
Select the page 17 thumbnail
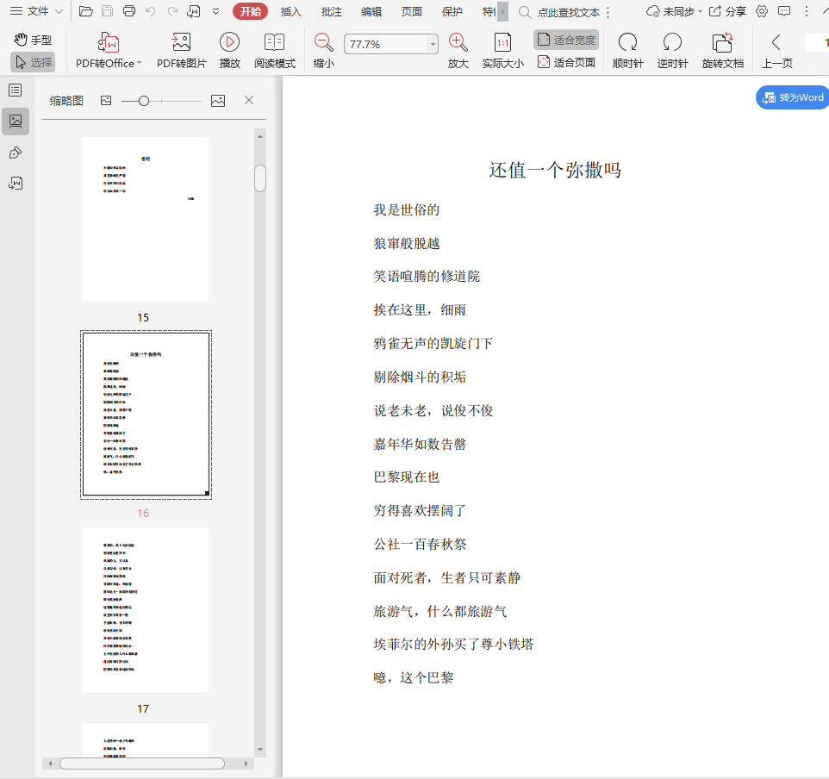click(146, 610)
